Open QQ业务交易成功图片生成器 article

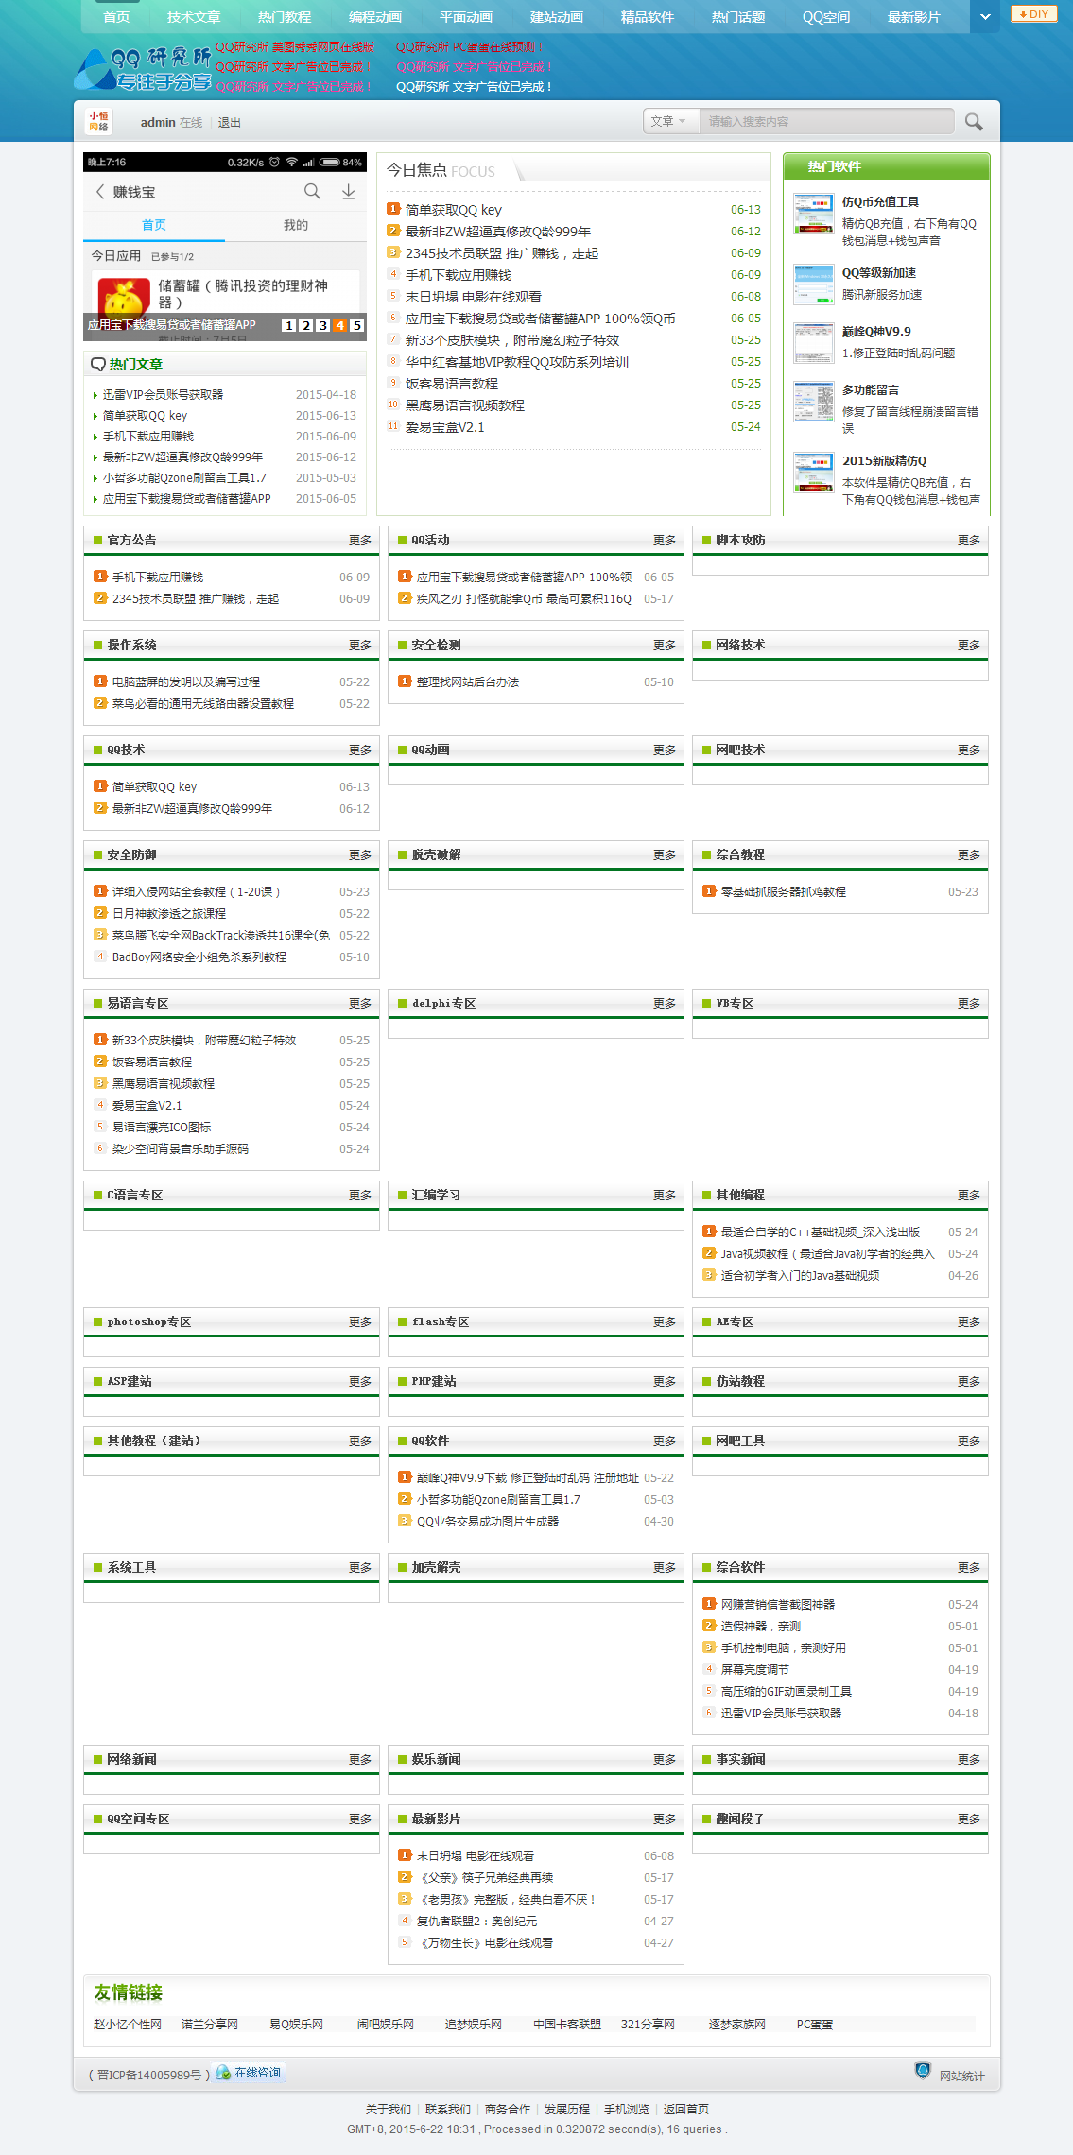[x=488, y=1522]
